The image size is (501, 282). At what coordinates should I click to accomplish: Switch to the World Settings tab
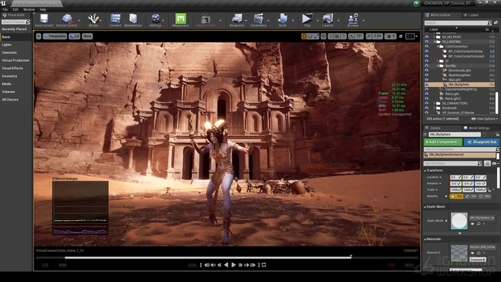coord(478,127)
